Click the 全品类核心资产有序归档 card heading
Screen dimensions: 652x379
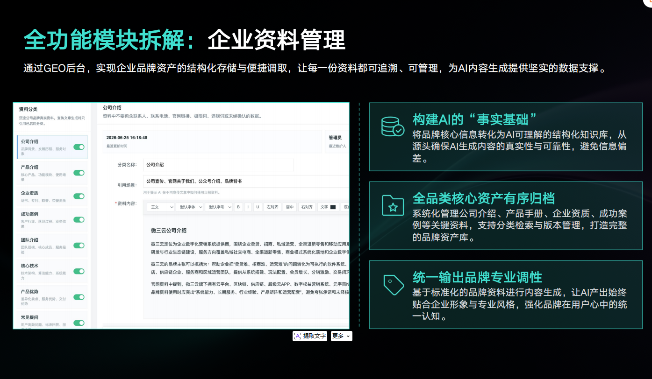483,198
